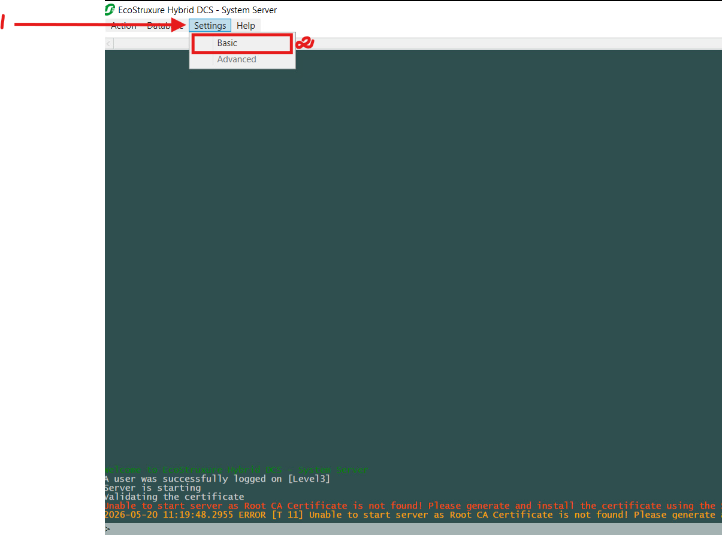Click the command input line at bottom

coord(413,529)
